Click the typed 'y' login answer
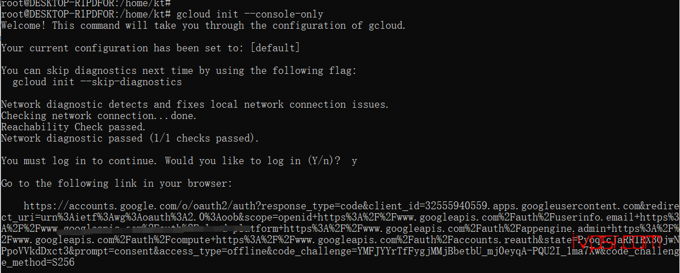 pyautogui.click(x=354, y=161)
